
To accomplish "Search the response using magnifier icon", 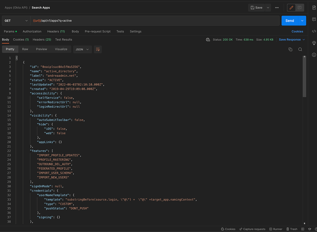I will click(300, 49).
